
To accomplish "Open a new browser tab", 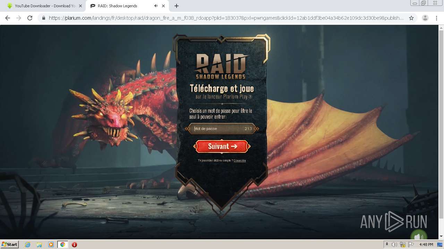I will coord(177,6).
